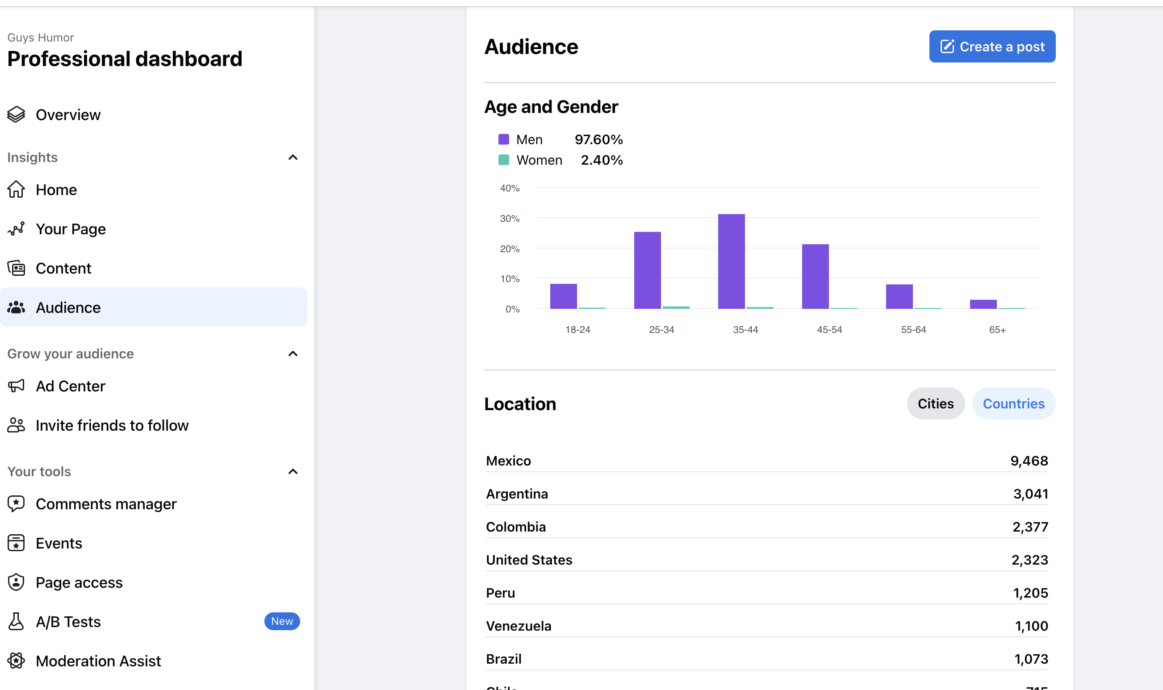Open the Events calendar icon

16,543
